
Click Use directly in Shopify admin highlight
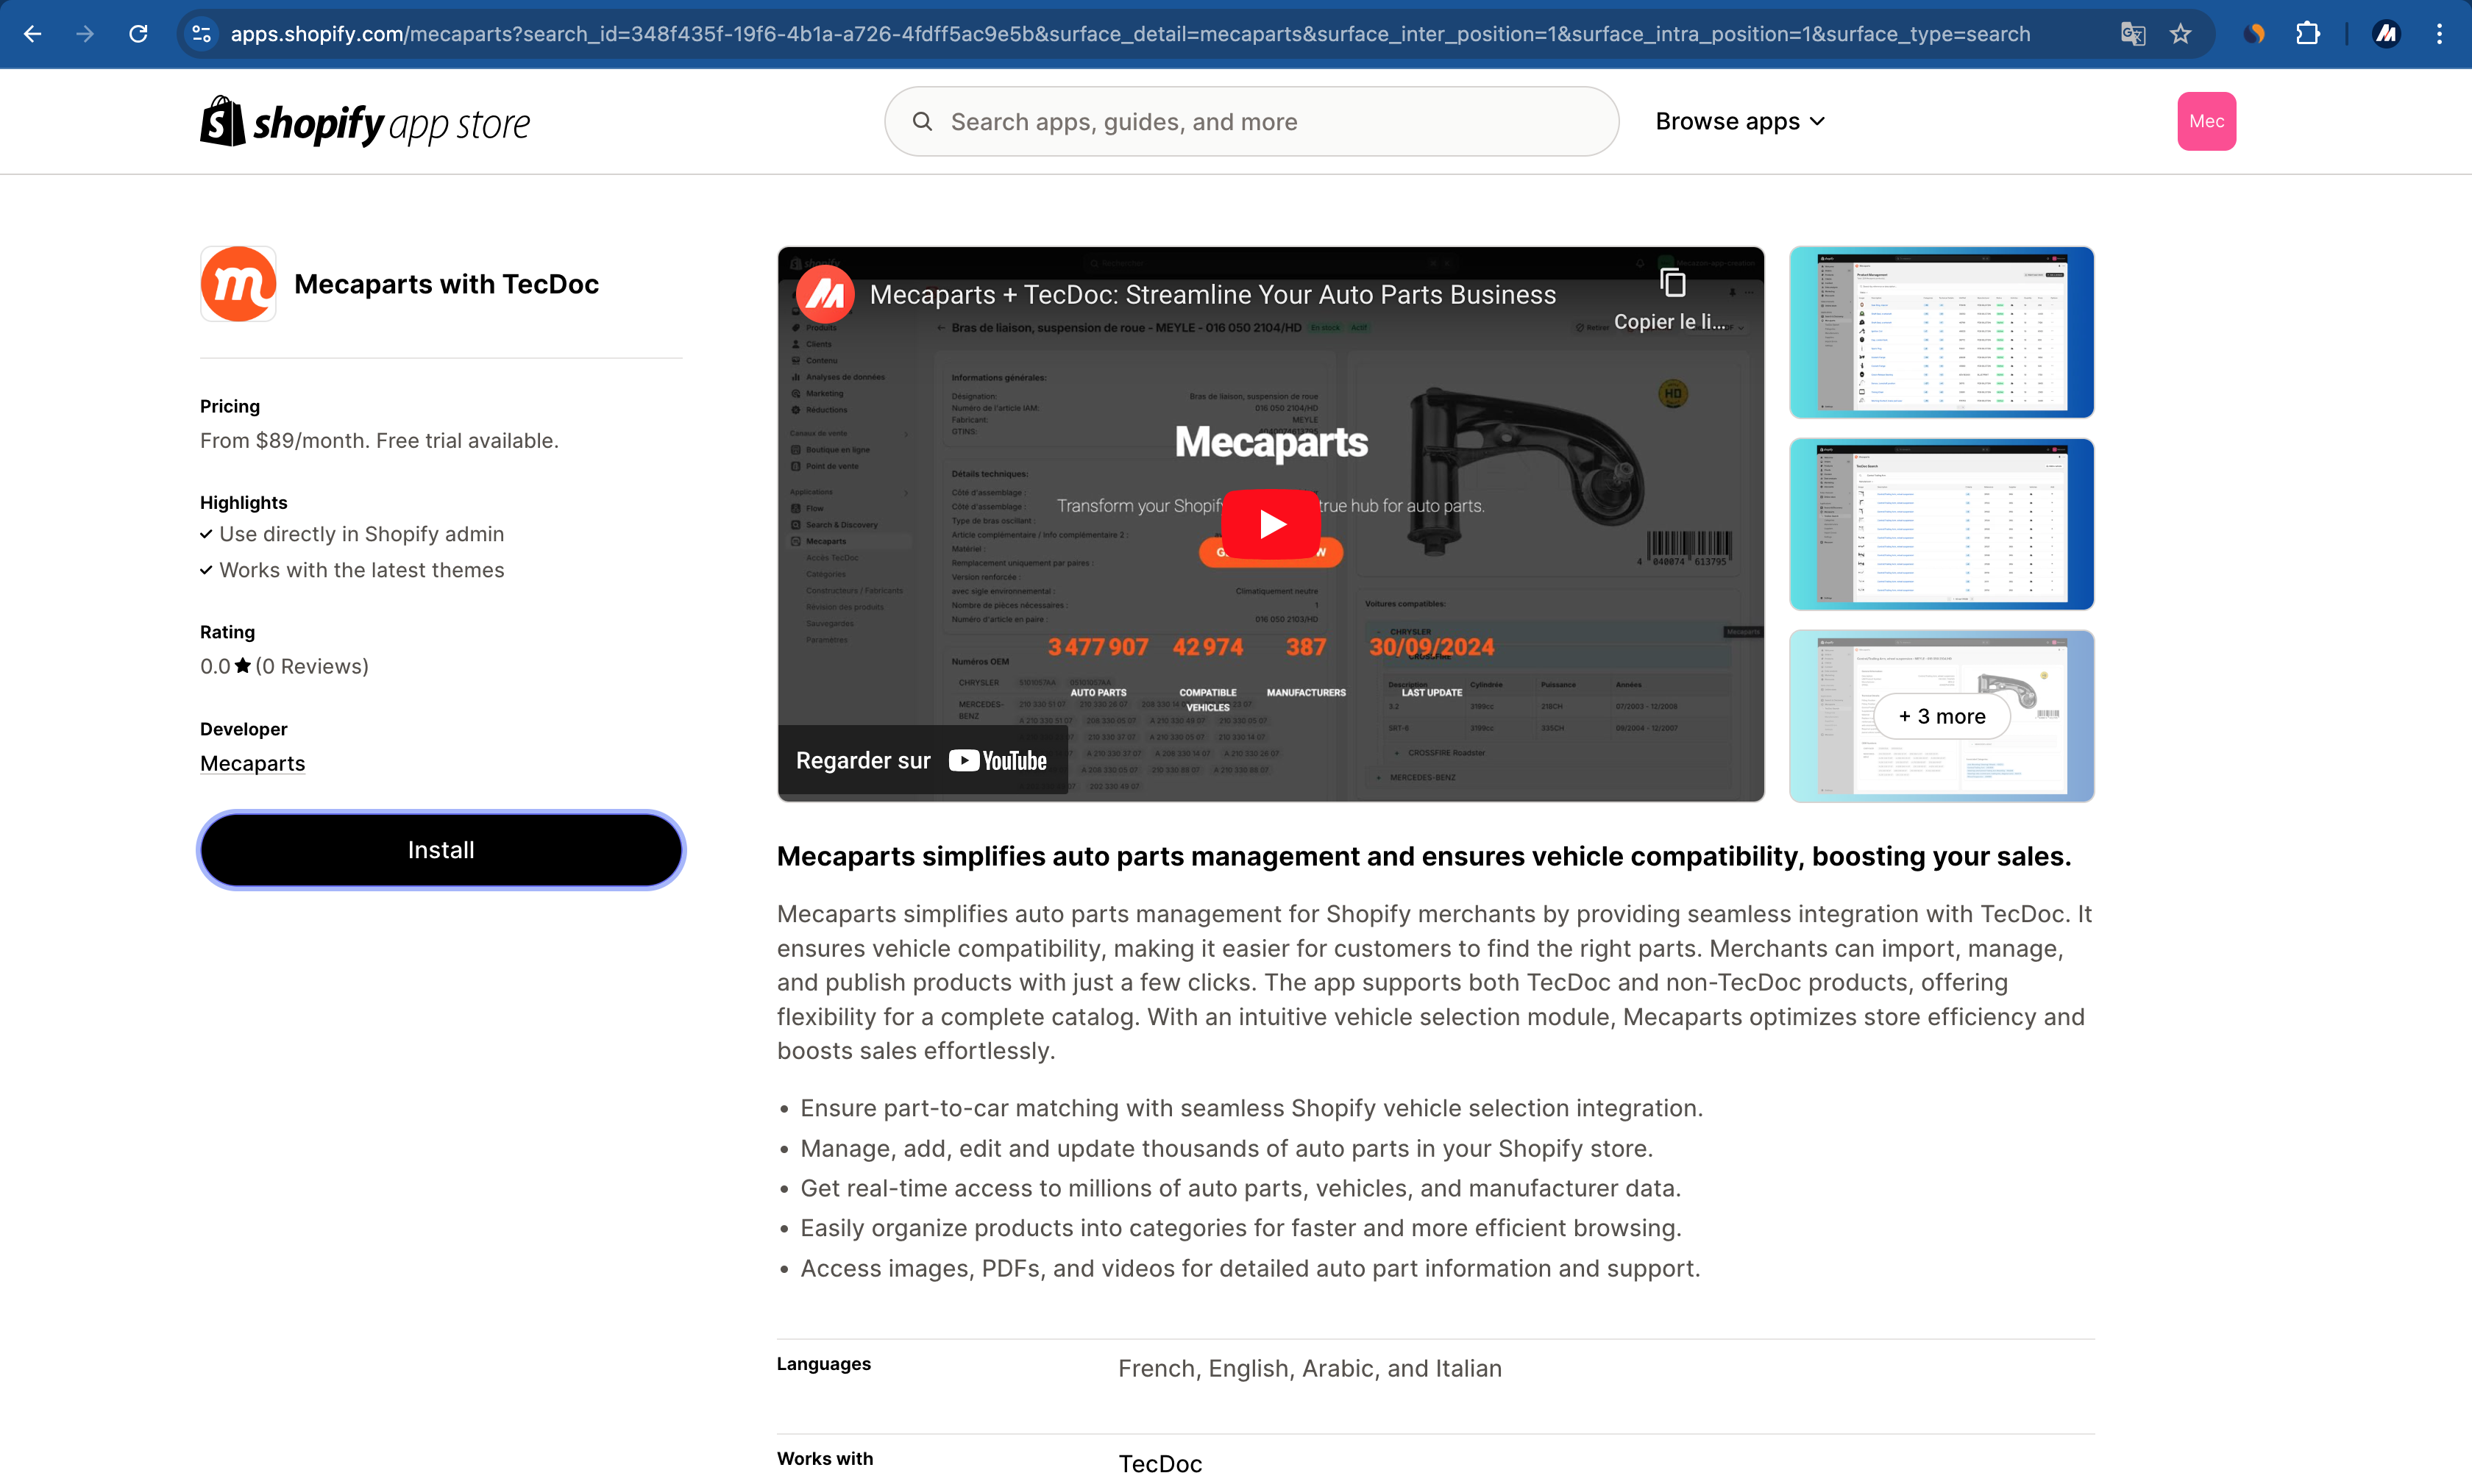(x=361, y=534)
